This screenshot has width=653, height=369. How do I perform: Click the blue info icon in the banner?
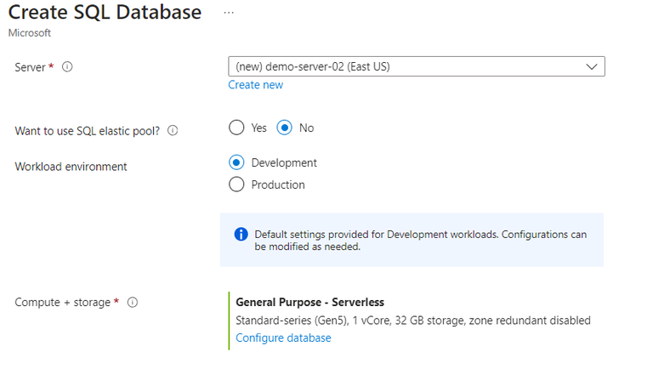point(241,235)
